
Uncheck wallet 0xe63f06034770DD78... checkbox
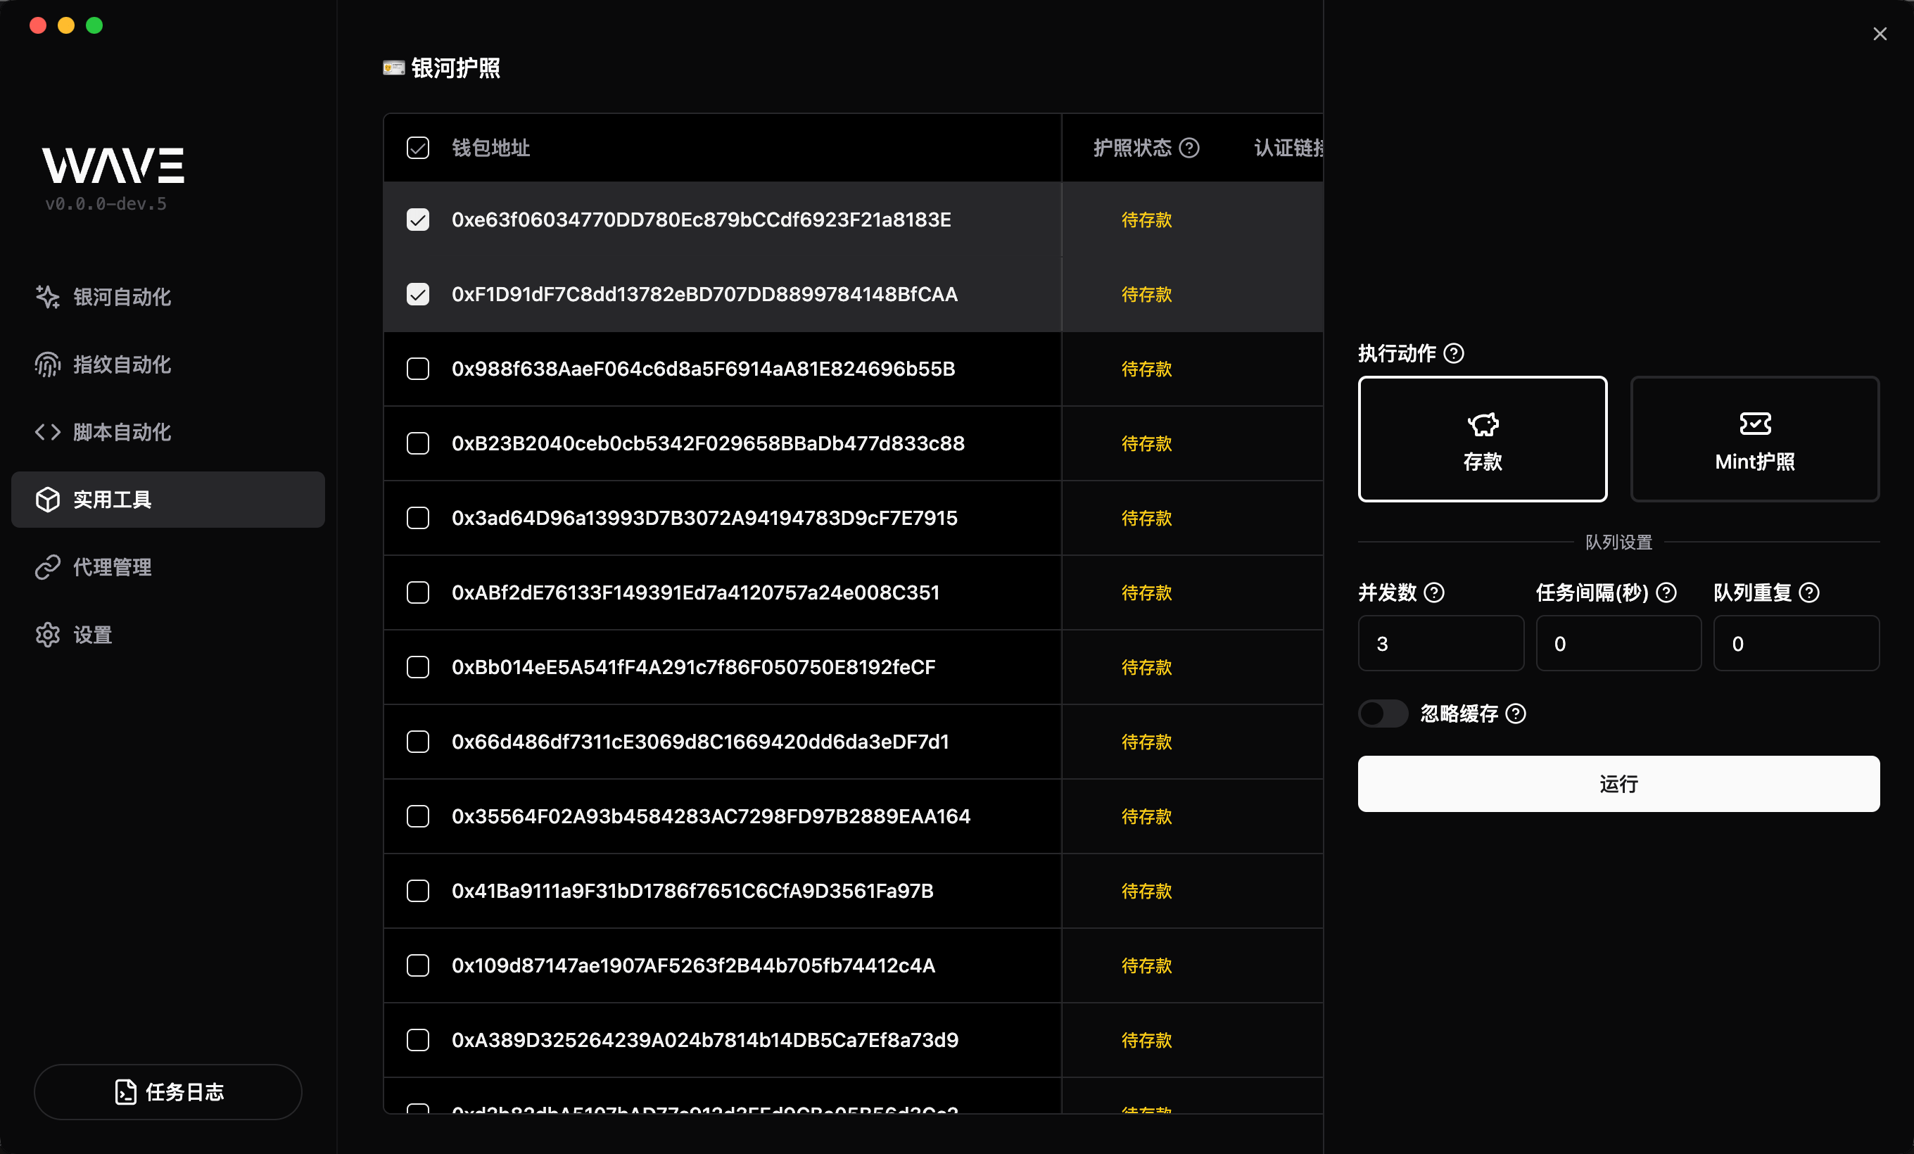point(418,220)
